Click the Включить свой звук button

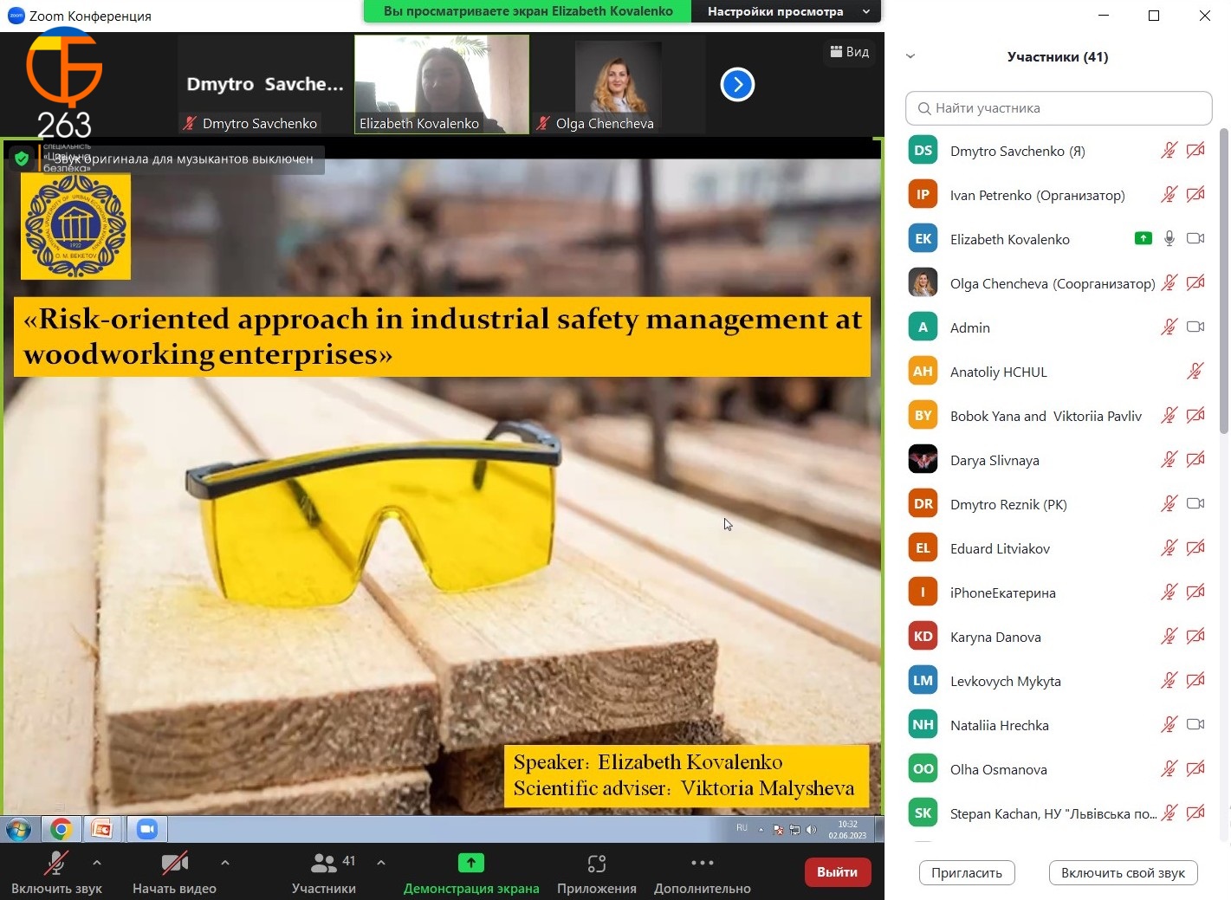click(x=1123, y=873)
